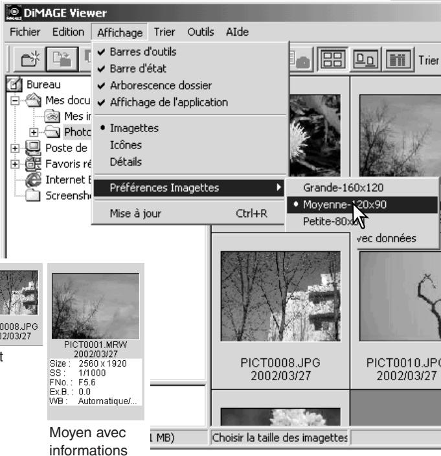The width and height of the screenshot is (441, 456).
Task: Click the Mes documents folder icon
Action: pos(34,100)
